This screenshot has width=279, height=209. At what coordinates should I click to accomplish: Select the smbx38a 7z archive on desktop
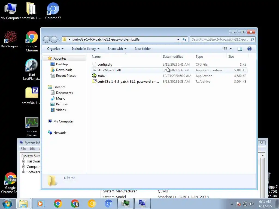click(32, 96)
